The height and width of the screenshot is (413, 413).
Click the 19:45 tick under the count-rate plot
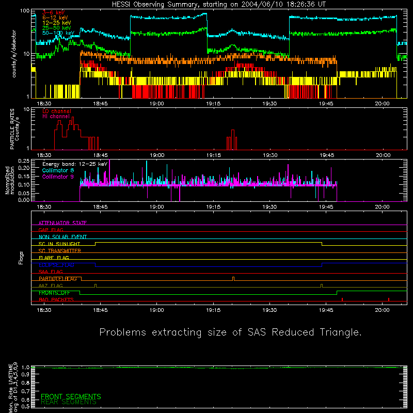click(326, 104)
